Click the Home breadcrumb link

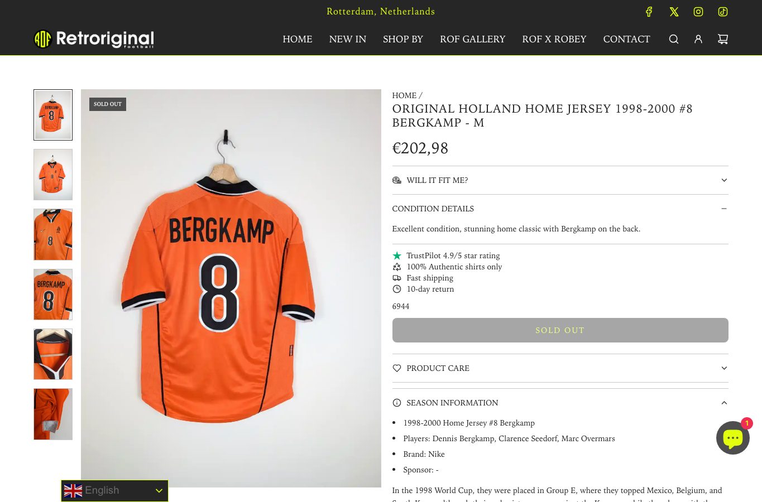click(404, 95)
